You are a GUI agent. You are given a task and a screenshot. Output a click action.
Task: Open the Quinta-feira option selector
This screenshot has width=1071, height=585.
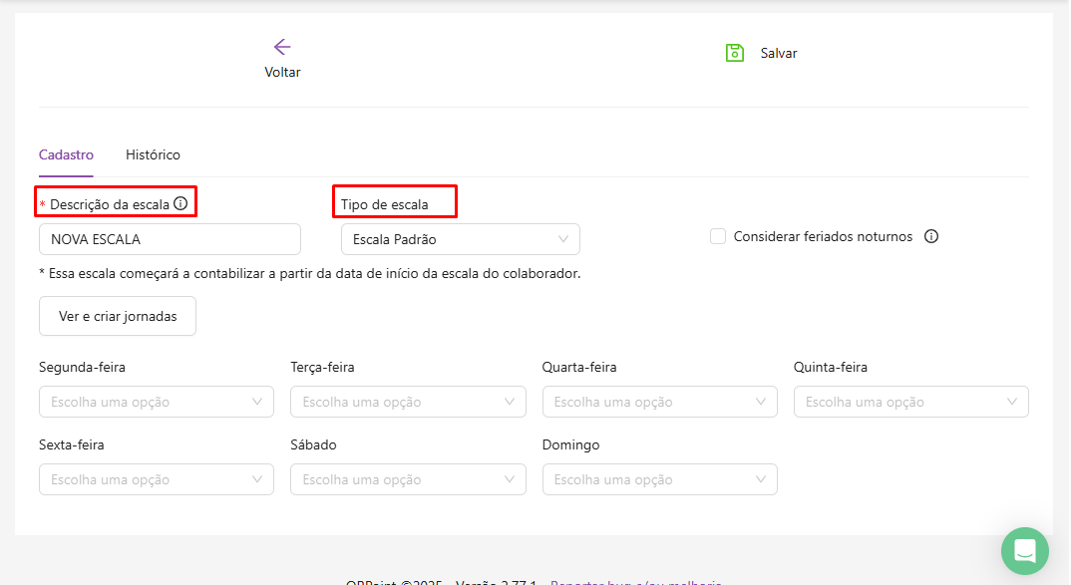coord(910,403)
